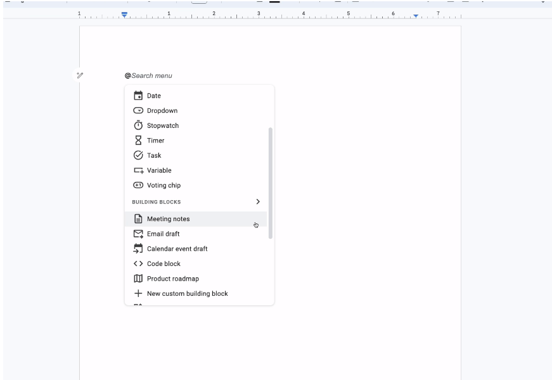The image size is (552, 380).
Task: Click the Calendar event draft icon
Action: [138, 248]
